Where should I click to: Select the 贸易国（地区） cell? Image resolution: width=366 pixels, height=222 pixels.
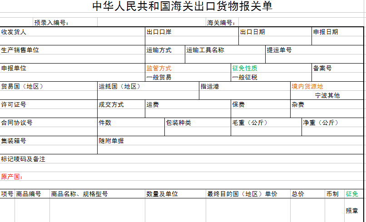coord(49,86)
